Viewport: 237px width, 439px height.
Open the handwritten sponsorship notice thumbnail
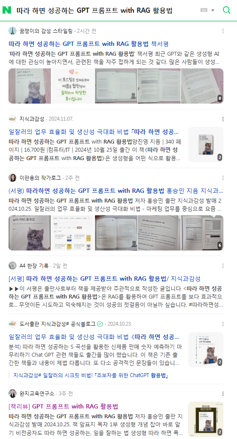[72, 86]
